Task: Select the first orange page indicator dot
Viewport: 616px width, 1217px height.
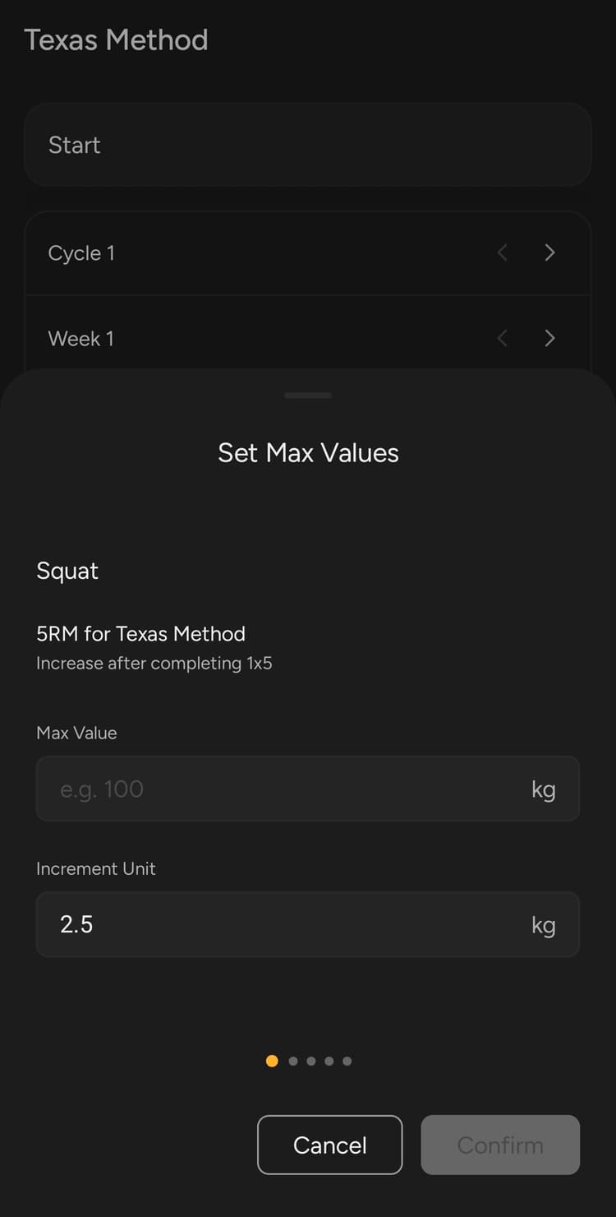Action: pos(272,1061)
